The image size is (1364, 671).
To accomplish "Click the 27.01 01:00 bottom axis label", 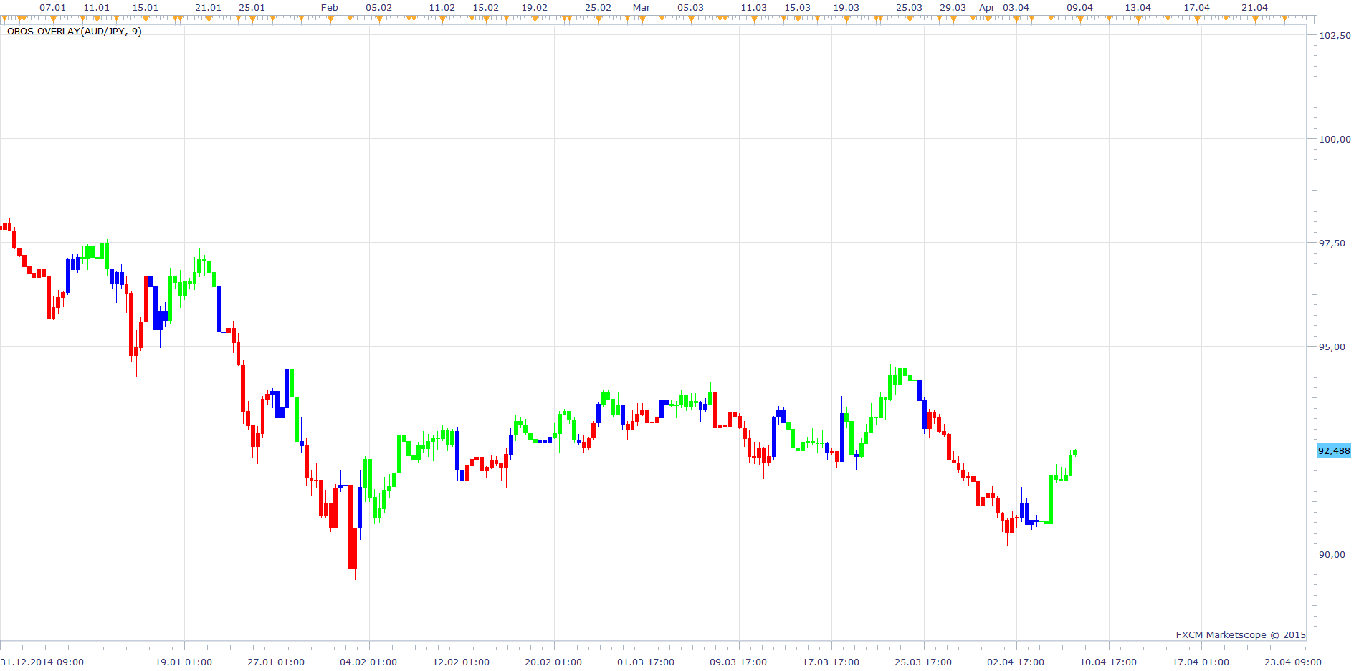I will [x=277, y=662].
